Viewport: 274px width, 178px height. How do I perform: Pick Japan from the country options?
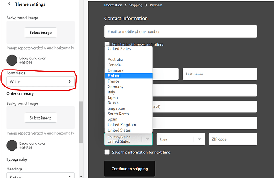tap(113, 98)
